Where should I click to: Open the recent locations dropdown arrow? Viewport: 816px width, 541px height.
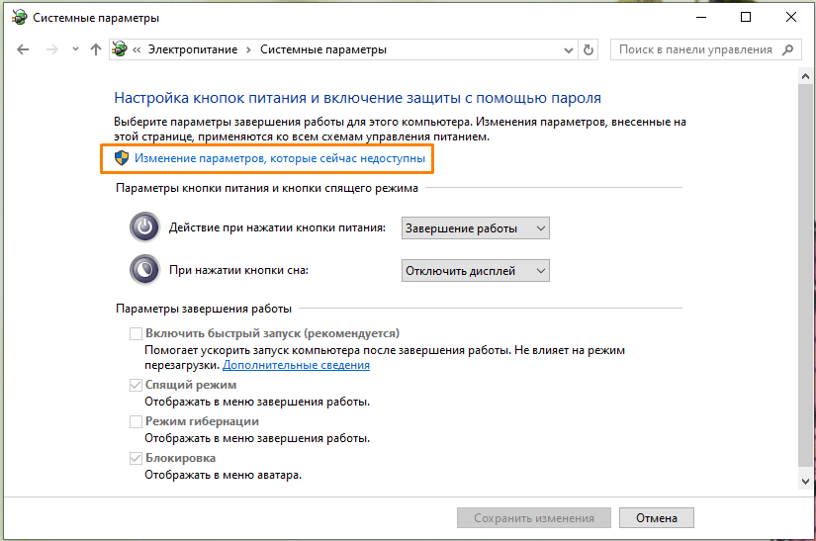pos(75,49)
